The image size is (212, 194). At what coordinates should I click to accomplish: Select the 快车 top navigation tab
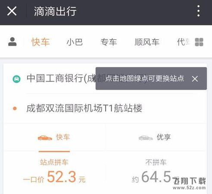point(41,42)
